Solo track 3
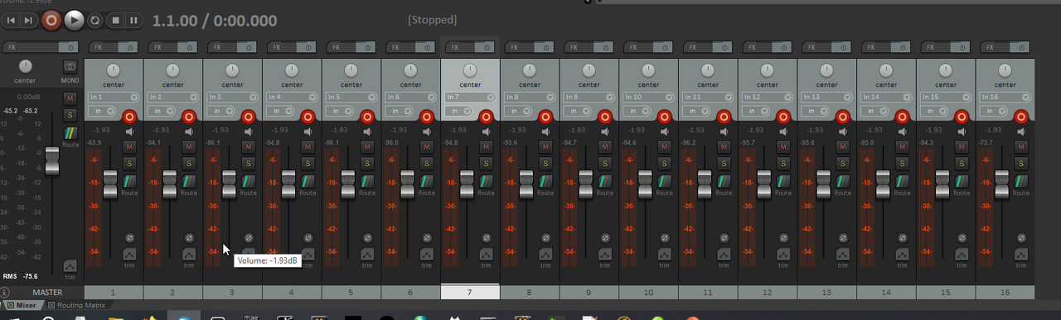The image size is (1061, 320). tap(248, 163)
